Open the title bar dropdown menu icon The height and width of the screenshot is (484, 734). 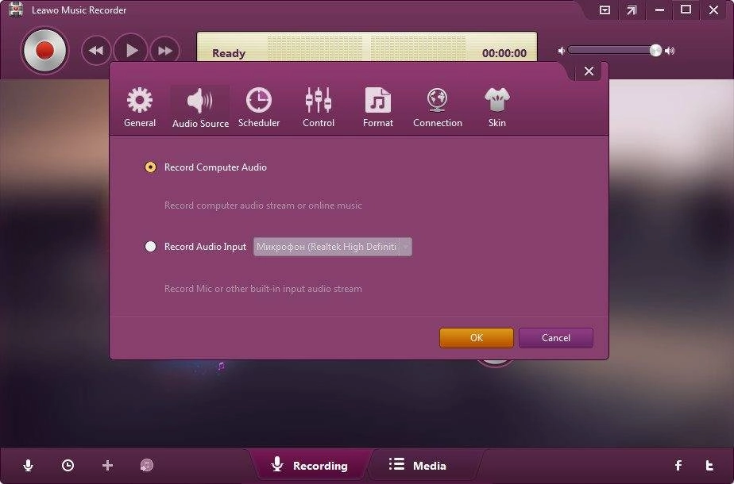pyautogui.click(x=605, y=10)
